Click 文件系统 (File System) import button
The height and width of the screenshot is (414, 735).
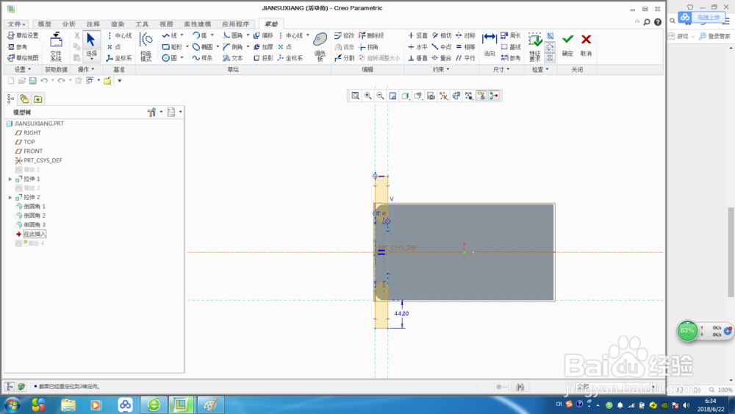pyautogui.click(x=56, y=47)
